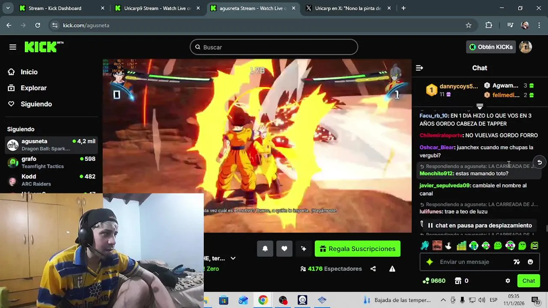Image resolution: width=548 pixels, height=308 pixels.
Task: Click the username Monchito912 in chat
Action: (x=436, y=174)
